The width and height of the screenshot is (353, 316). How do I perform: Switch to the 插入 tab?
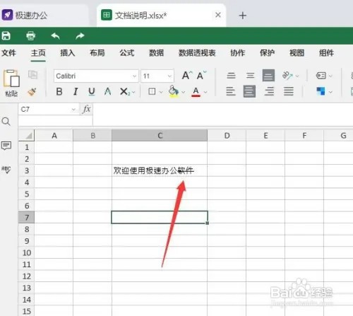point(68,53)
